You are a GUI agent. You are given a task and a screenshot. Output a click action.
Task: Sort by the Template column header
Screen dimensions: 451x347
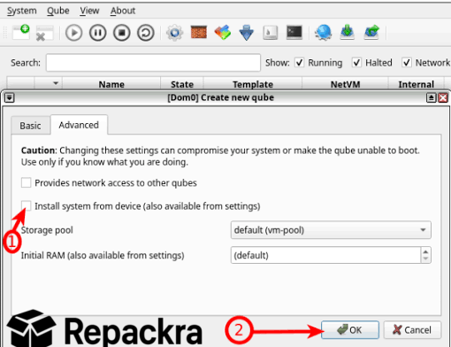pos(253,84)
